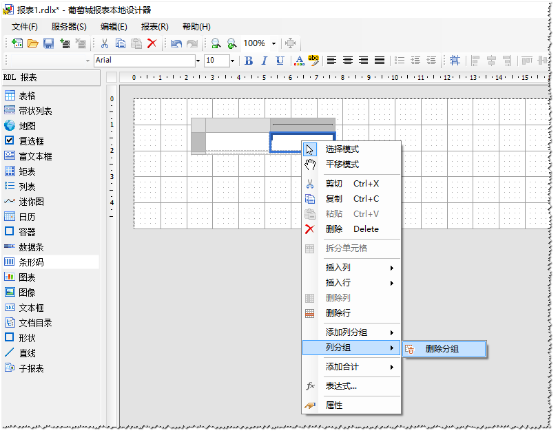
Task: Open the zoom percentage dropdown
Action: (273, 44)
